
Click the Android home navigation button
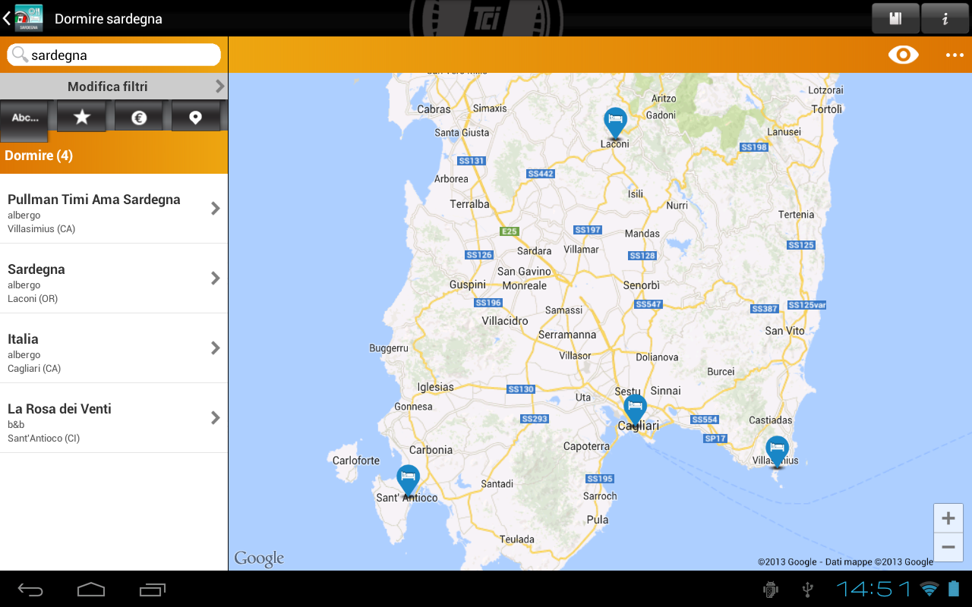91,590
